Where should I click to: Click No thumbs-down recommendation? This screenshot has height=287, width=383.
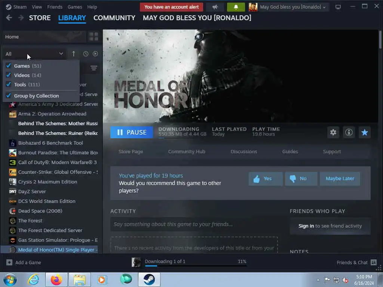(x=301, y=179)
